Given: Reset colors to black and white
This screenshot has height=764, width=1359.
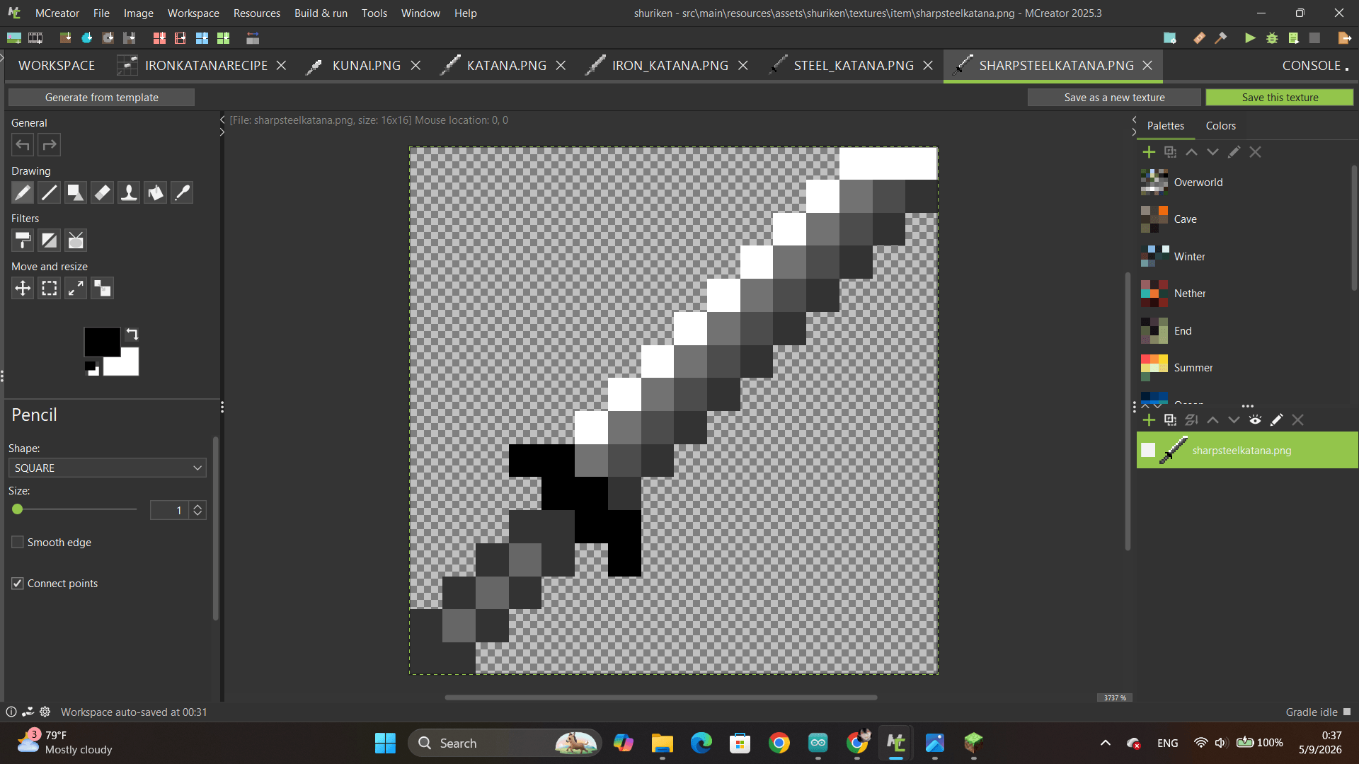Looking at the screenshot, I should (91, 368).
